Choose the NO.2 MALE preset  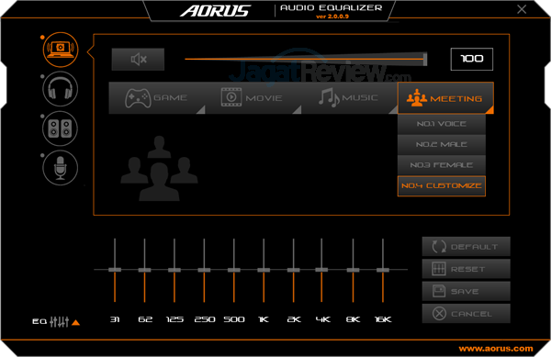442,145
